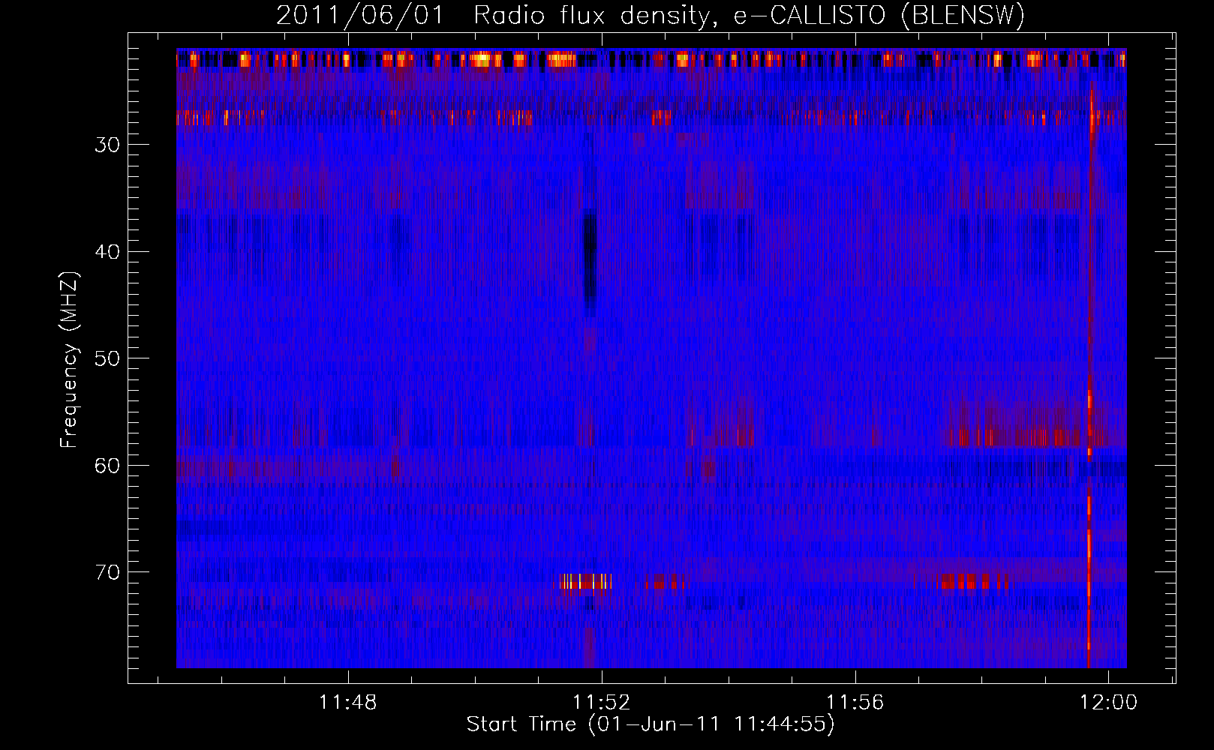Click the 'Frequency (MHZ)' axis label
Image resolution: width=1214 pixels, height=750 pixels.
[x=69, y=360]
